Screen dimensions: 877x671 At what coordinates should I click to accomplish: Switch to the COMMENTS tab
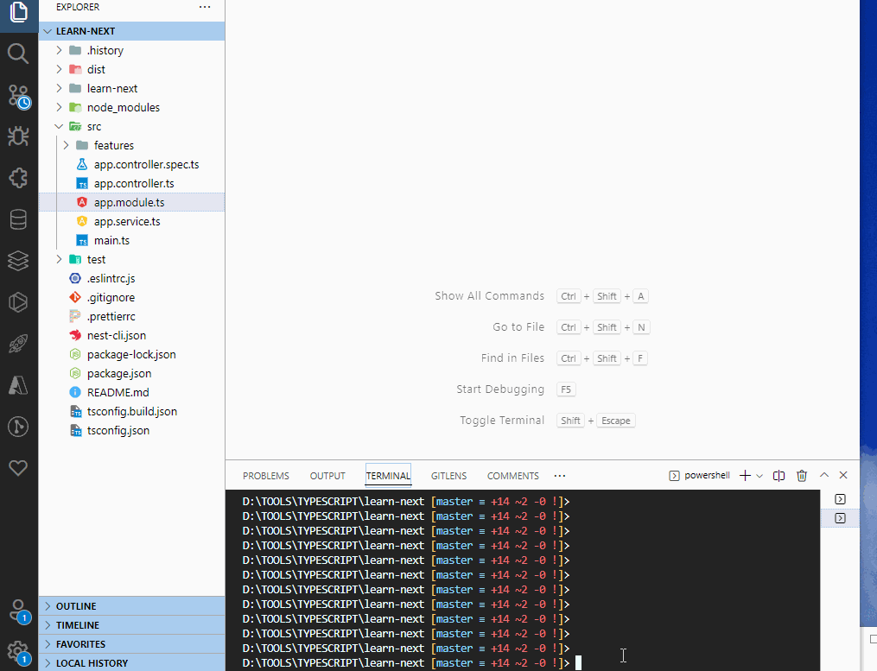(x=513, y=476)
